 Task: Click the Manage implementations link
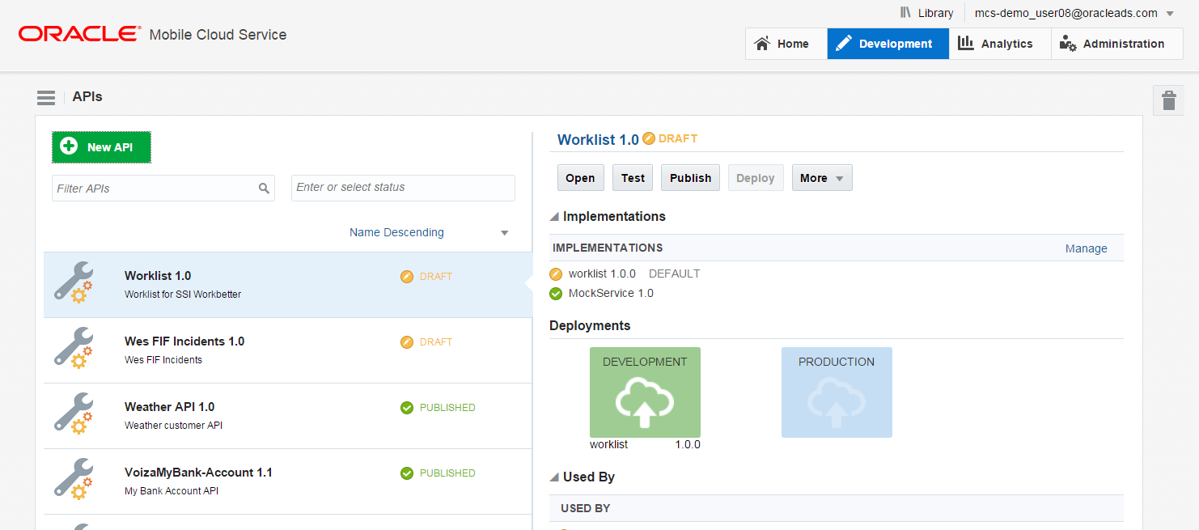coord(1086,248)
